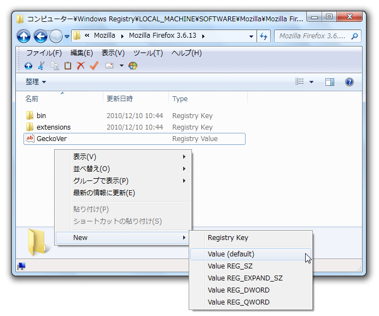This screenshot has height=316, width=379.
Task: Toggle the preview pane icon
Action: point(330,82)
